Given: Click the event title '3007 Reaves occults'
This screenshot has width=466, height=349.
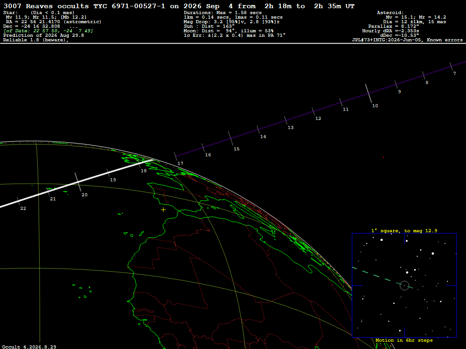Looking at the screenshot, I should click(46, 6).
